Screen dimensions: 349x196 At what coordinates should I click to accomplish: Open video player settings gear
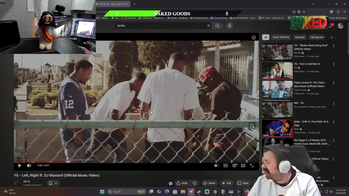[x=234, y=165]
